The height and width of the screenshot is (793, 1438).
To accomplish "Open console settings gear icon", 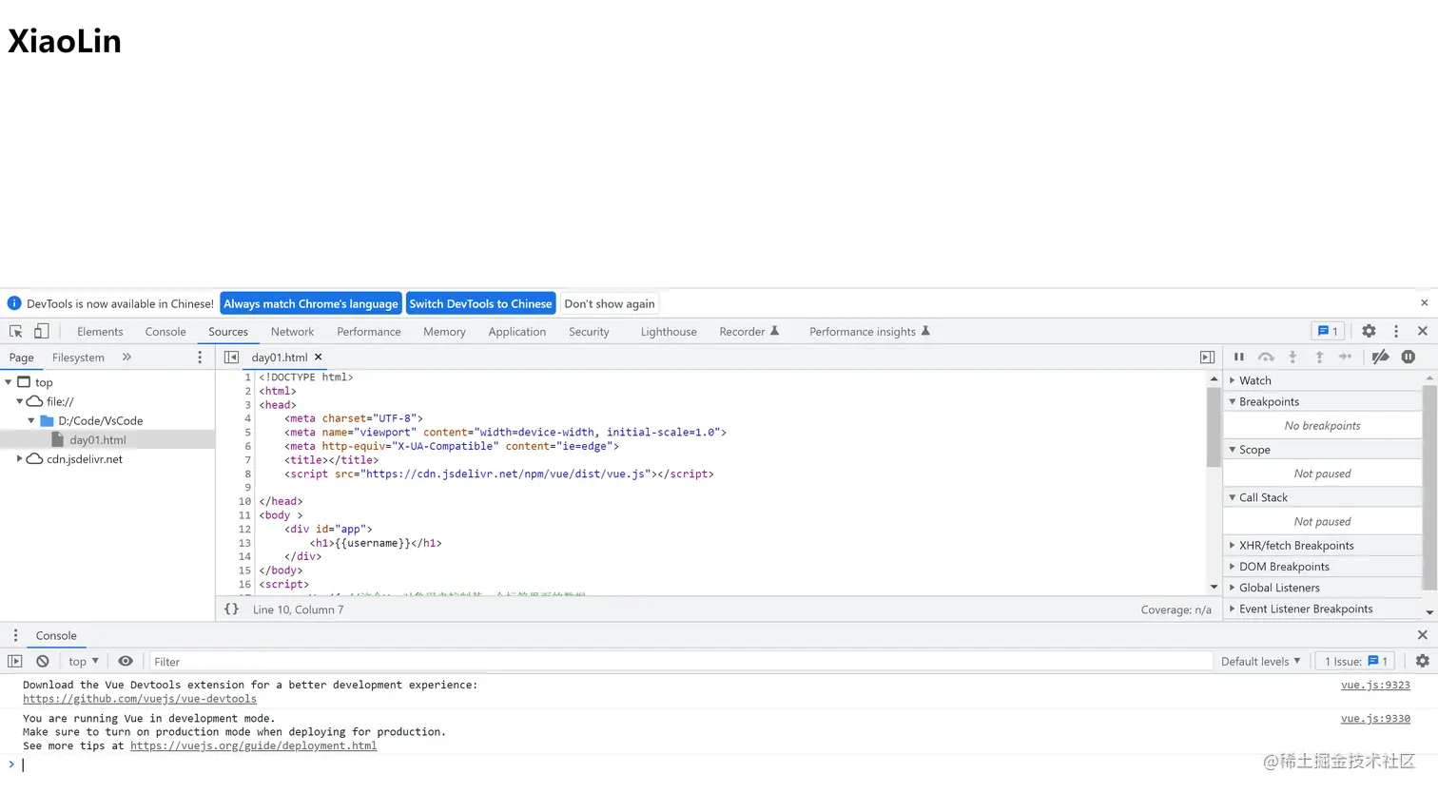I will pyautogui.click(x=1423, y=662).
